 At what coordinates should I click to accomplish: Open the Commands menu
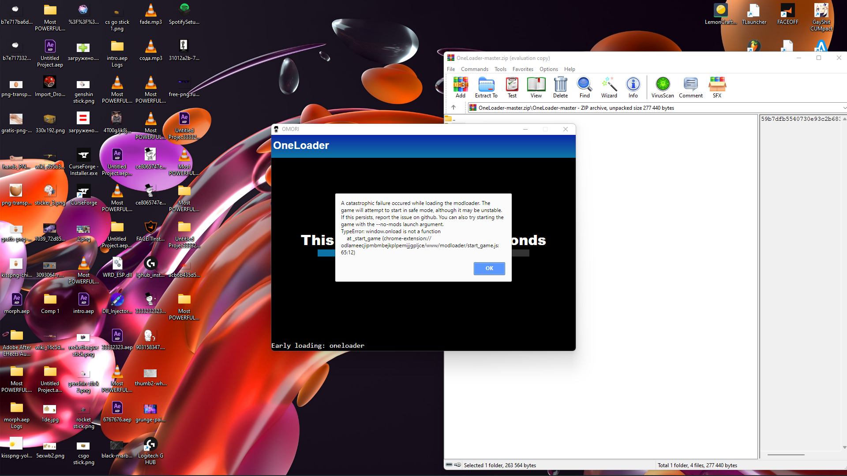(474, 69)
